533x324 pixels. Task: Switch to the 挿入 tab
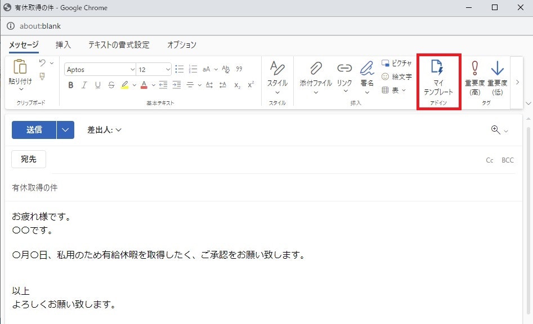(64, 45)
